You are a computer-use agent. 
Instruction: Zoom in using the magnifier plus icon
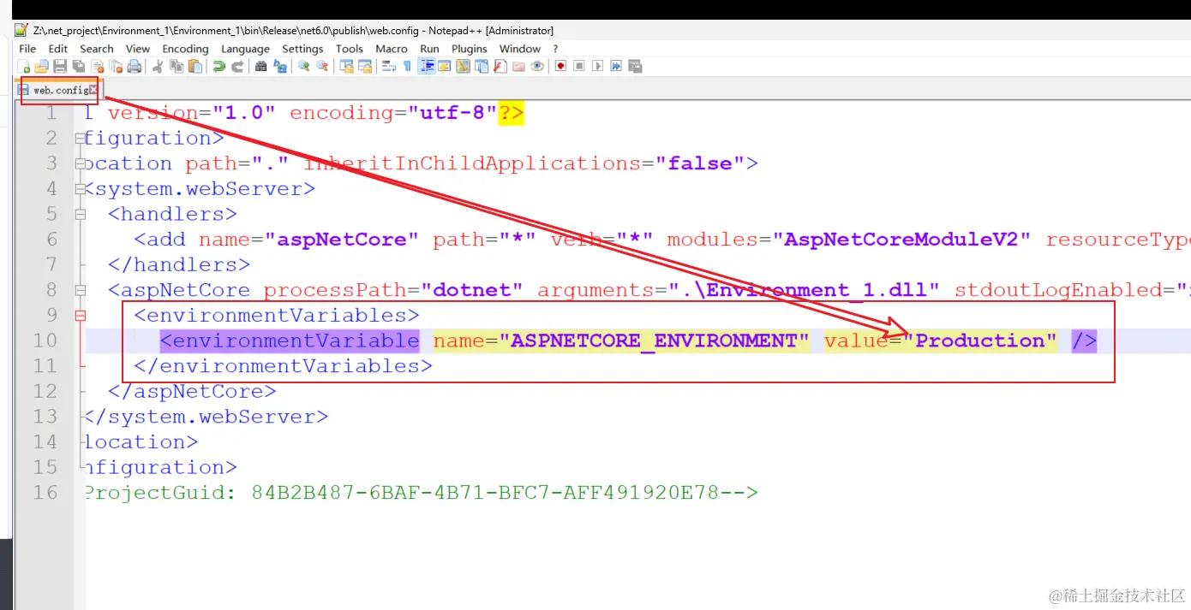pyautogui.click(x=303, y=66)
